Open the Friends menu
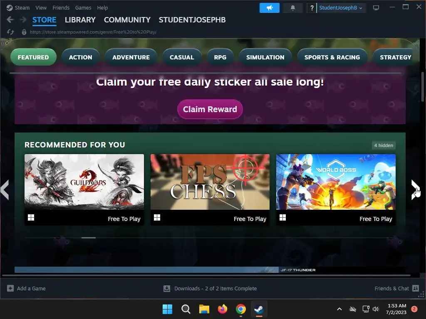 pyautogui.click(x=61, y=8)
